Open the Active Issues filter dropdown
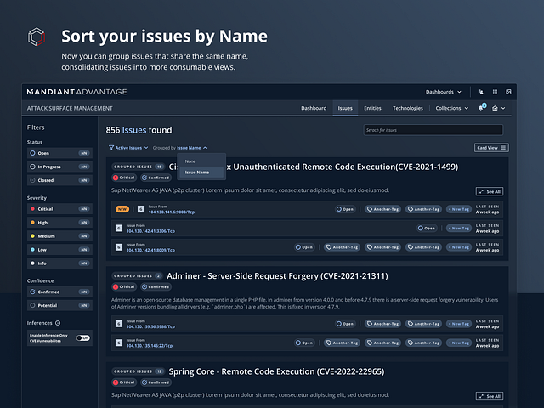 click(128, 148)
